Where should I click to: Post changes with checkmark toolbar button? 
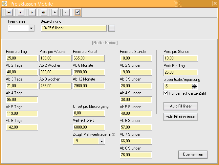pyautogui.click(x=77, y=12)
